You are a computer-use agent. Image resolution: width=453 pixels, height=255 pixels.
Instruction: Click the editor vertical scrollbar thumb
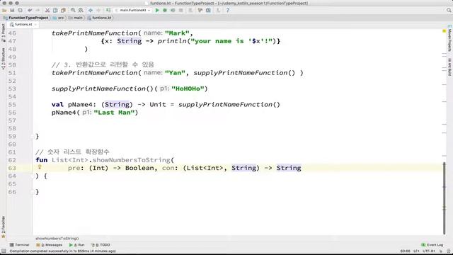(444, 198)
